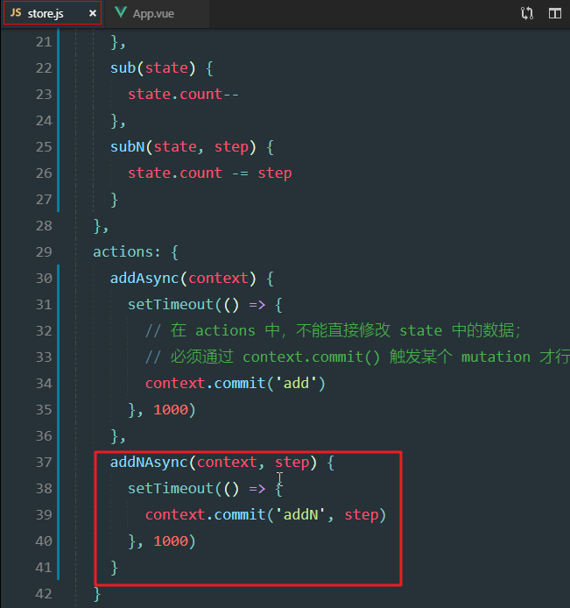Viewport: 570px width, 608px height.
Task: Click the subN function name
Action: tap(127, 146)
